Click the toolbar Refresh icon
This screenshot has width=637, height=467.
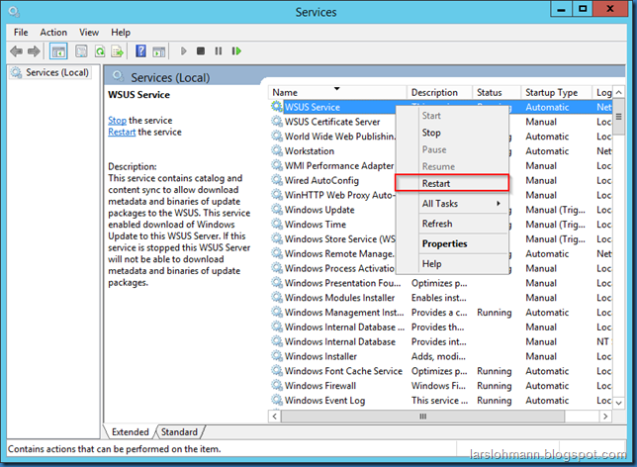click(x=100, y=51)
